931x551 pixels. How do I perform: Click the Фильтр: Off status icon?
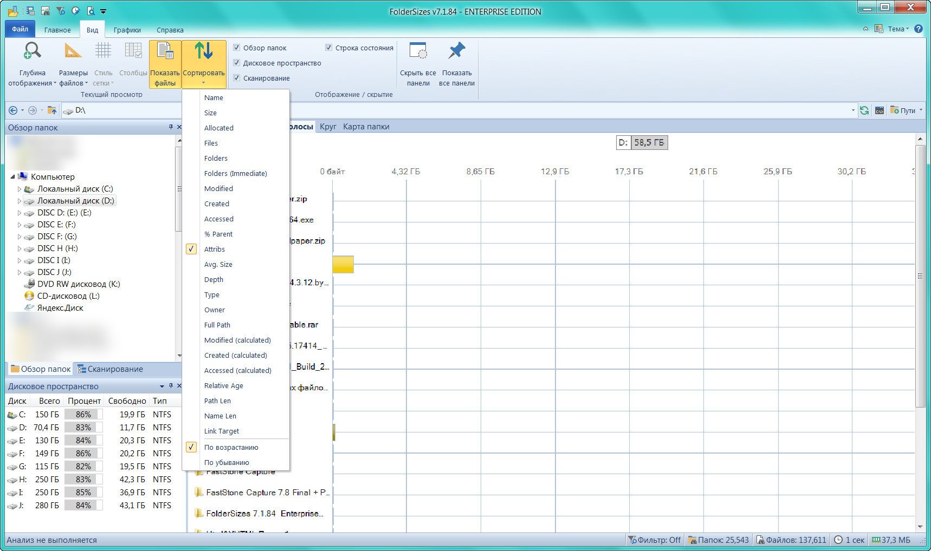tap(631, 540)
